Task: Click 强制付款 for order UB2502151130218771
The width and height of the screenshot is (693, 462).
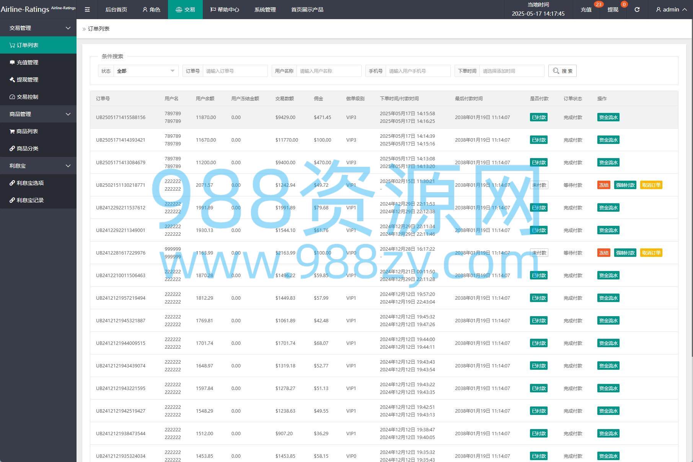Action: tap(625, 185)
